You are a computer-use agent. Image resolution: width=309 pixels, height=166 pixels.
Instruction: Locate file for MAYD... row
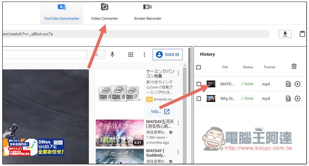[288, 84]
